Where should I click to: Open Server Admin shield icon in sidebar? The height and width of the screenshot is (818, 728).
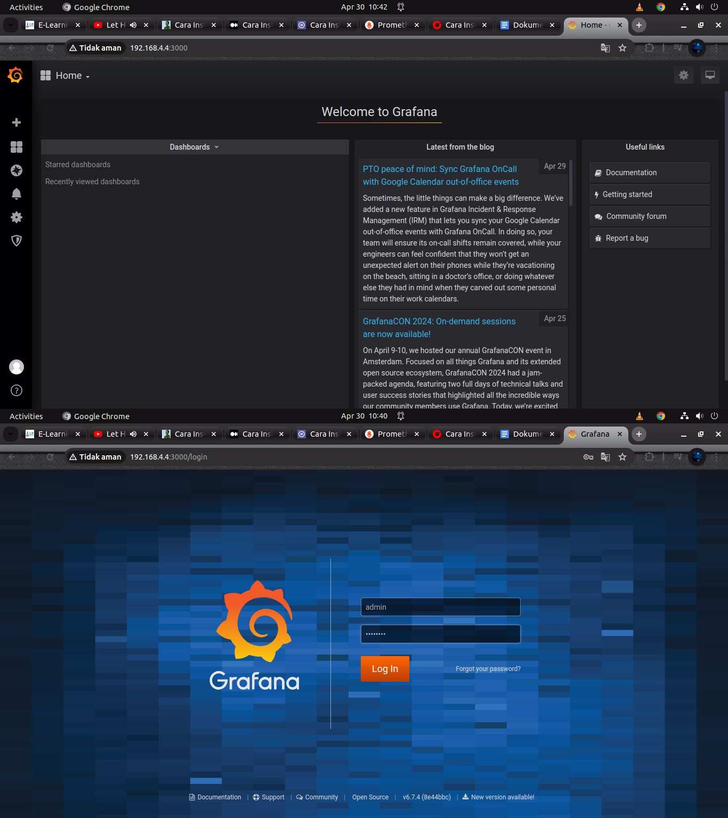[17, 241]
